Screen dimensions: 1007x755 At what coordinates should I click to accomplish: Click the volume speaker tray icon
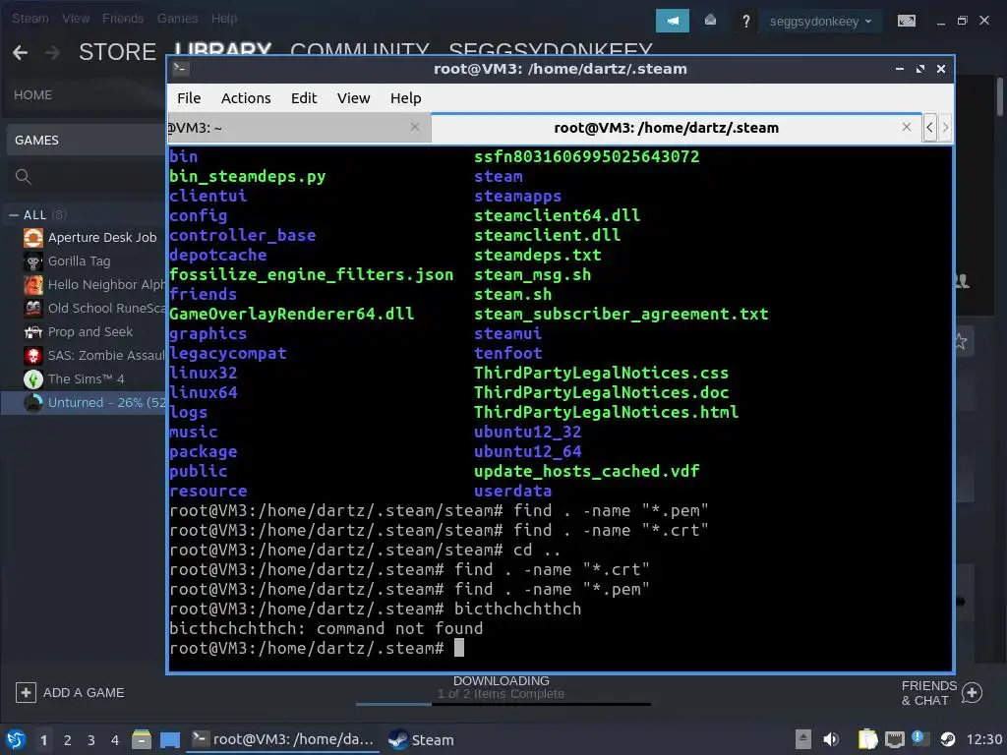tap(831, 739)
